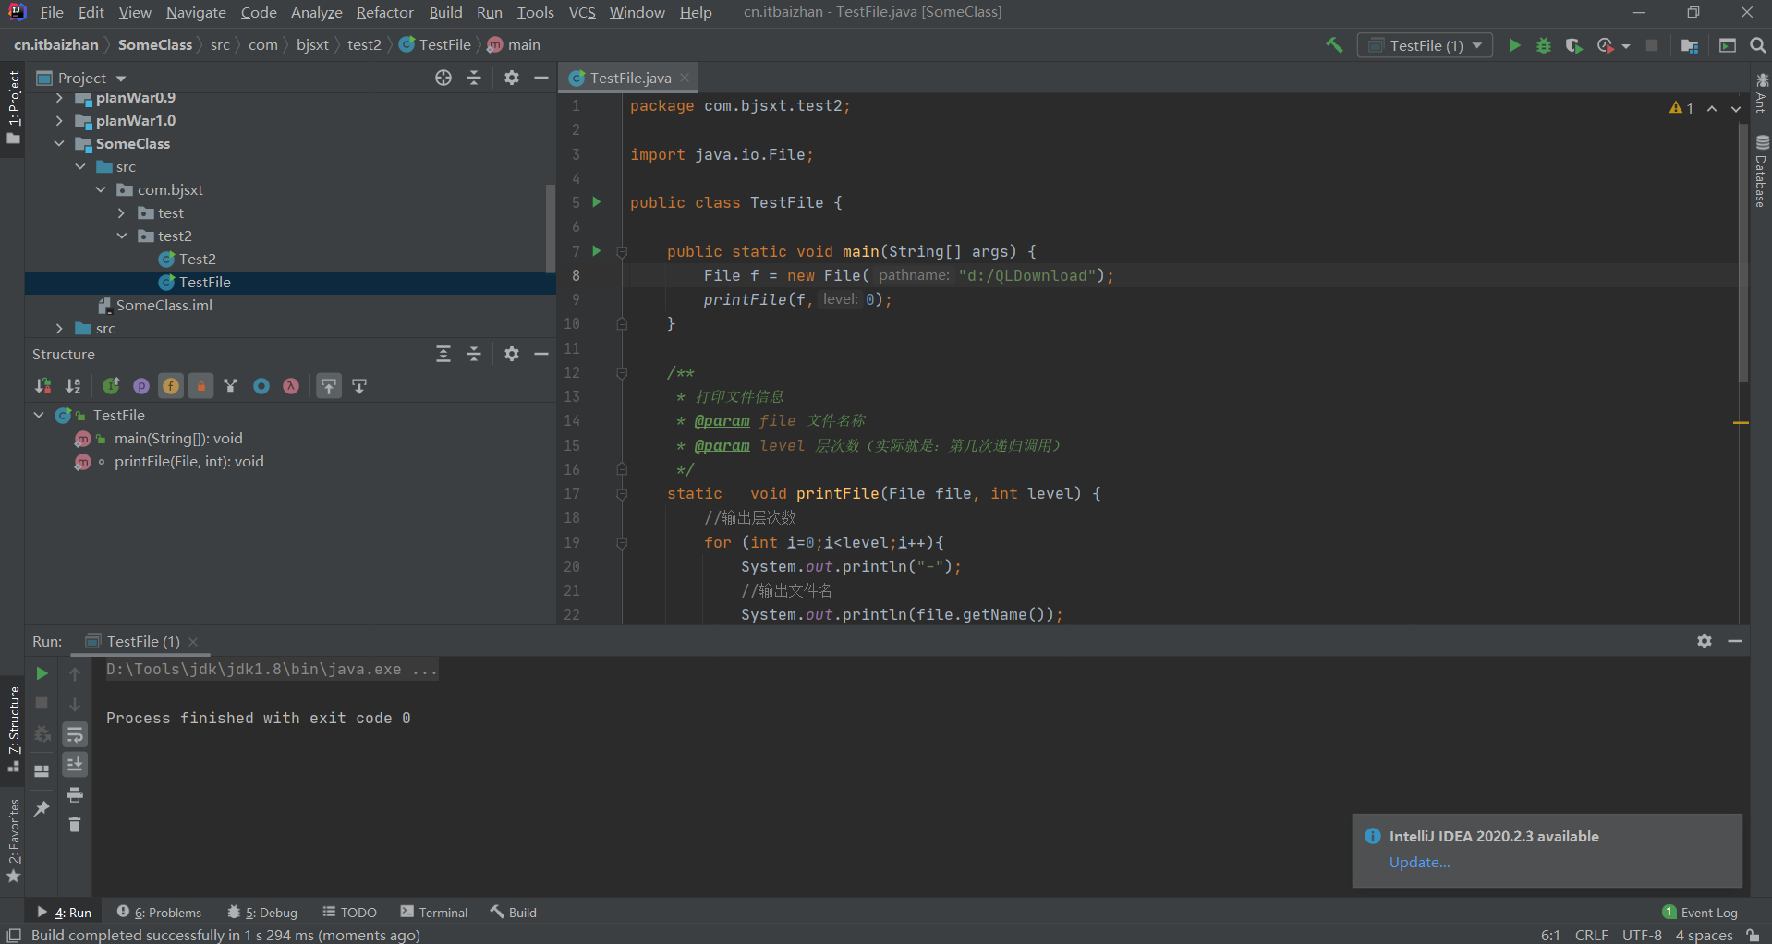The height and width of the screenshot is (944, 1772).
Task: Toggle Show Inherited in Structure toolbar
Action: [230, 386]
